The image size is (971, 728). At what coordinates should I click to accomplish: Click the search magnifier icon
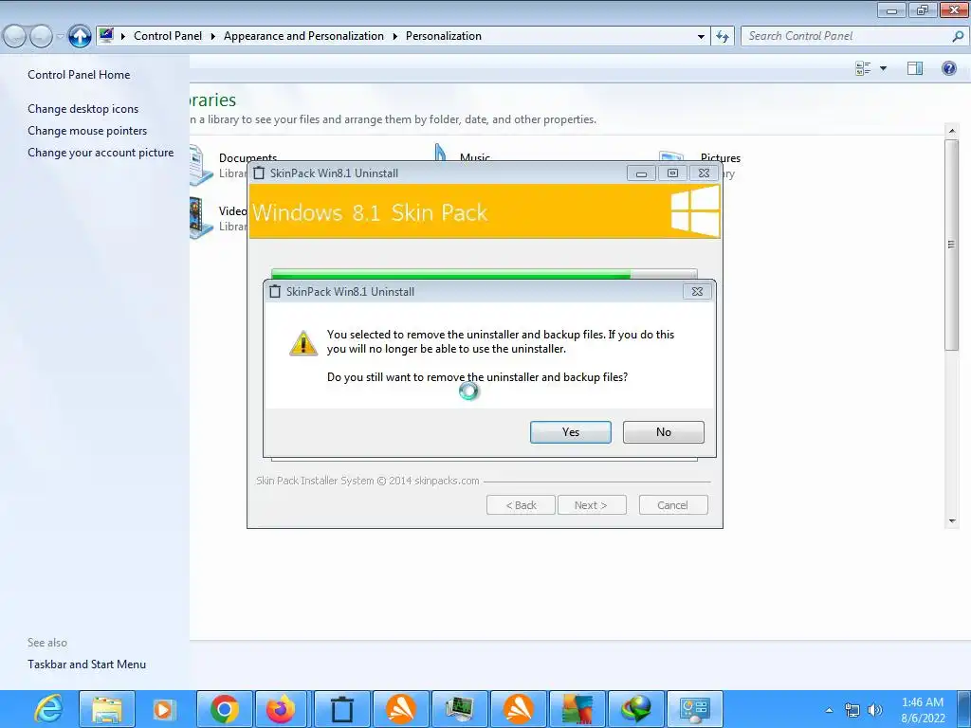(958, 36)
